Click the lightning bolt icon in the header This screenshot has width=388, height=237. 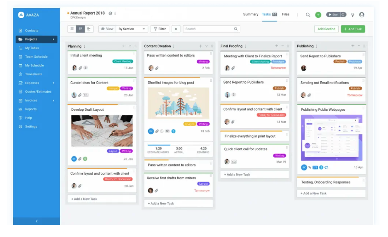coord(353,15)
